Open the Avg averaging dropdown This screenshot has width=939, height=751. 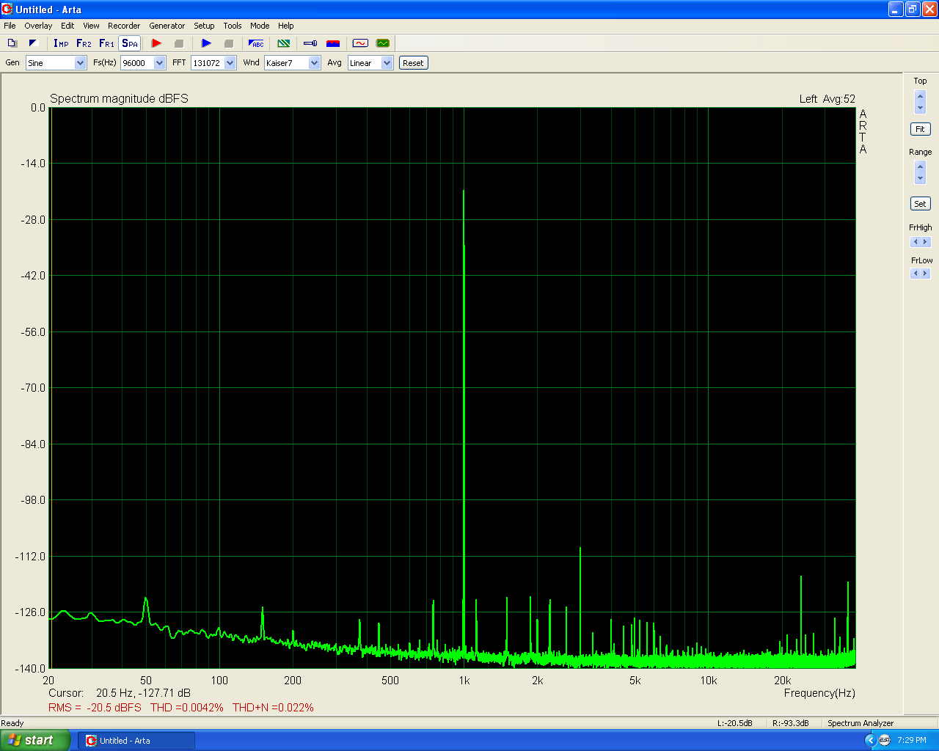pos(387,63)
